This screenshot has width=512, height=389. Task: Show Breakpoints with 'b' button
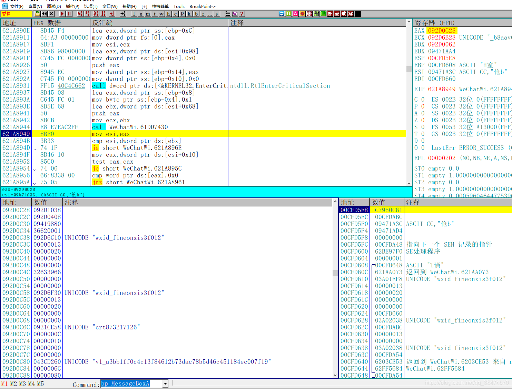(x=196, y=14)
